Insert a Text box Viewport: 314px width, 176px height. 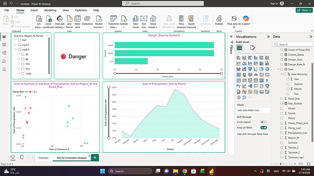click(x=144, y=19)
